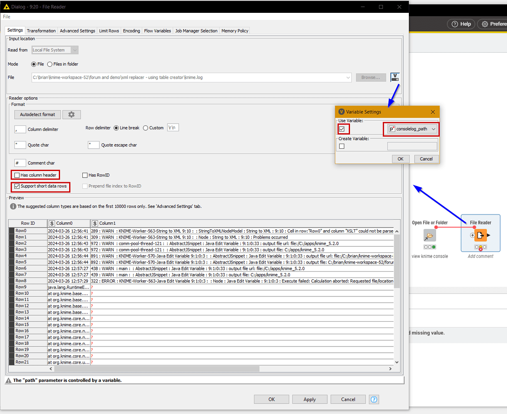
Task: Open format settings gear next to Autodetect
Action: point(71,115)
